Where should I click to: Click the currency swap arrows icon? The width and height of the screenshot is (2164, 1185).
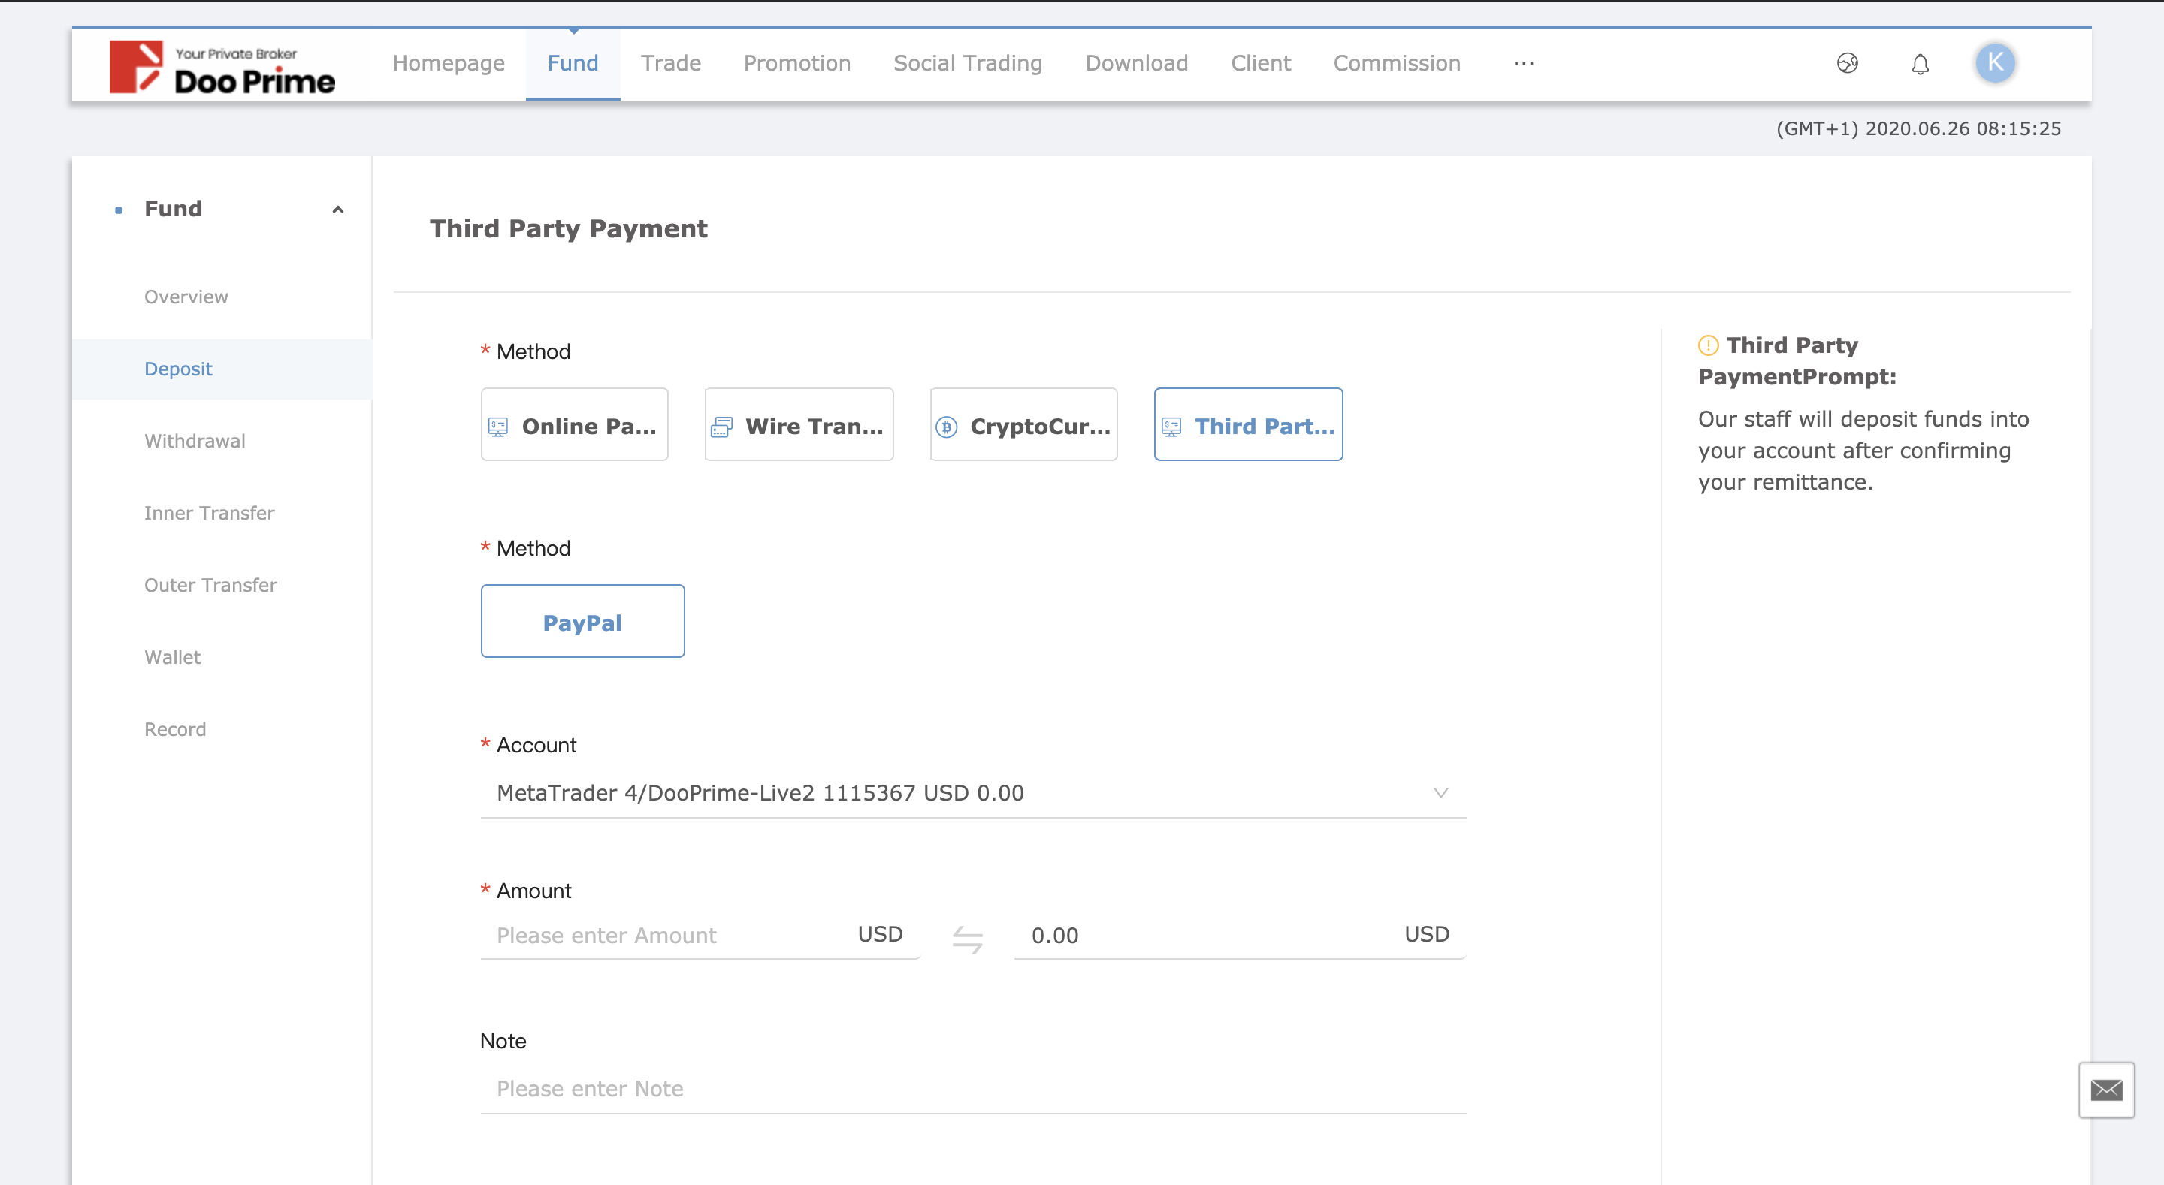tap(967, 939)
